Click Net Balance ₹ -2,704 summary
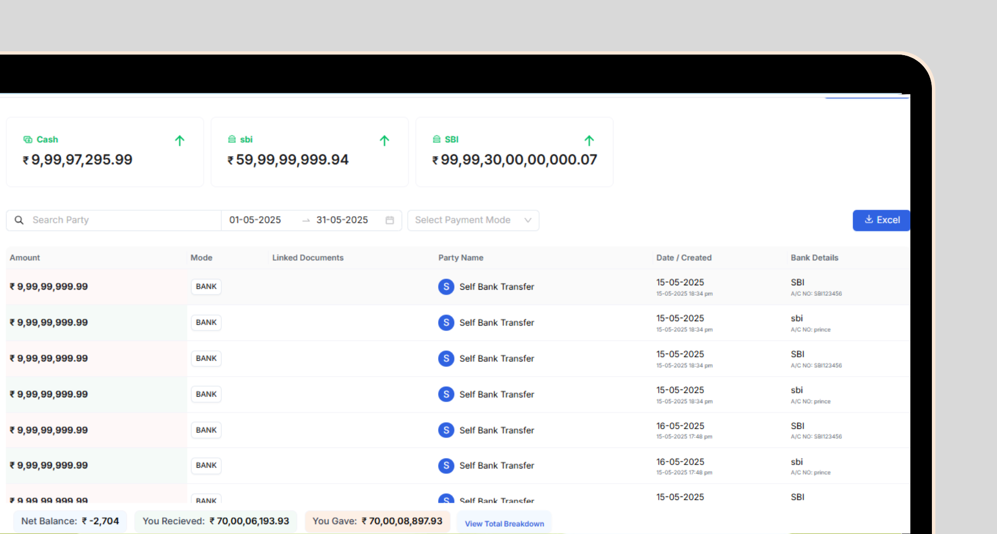 (x=70, y=521)
